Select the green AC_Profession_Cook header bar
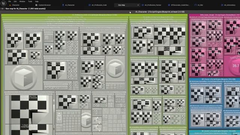240x135 pixels. click(x=94, y=15)
